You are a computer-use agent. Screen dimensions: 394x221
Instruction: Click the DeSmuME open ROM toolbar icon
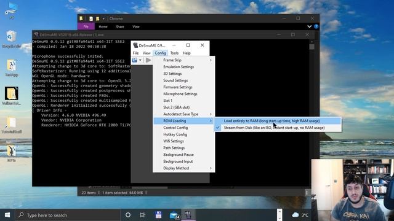point(135,60)
